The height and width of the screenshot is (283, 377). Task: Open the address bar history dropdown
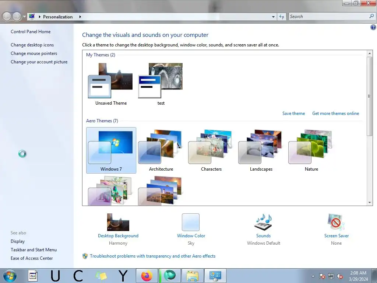273,17
